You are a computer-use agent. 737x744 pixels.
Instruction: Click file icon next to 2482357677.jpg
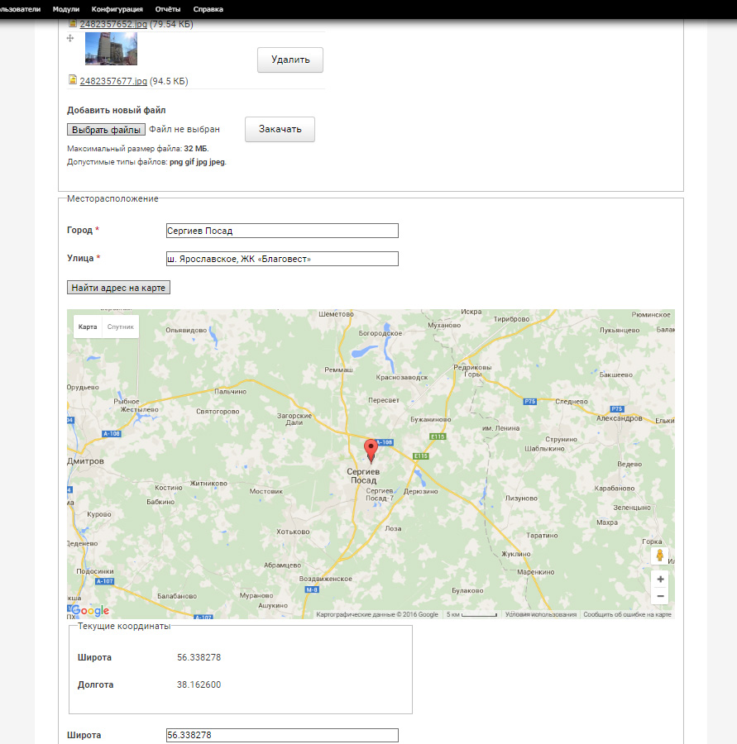click(73, 79)
